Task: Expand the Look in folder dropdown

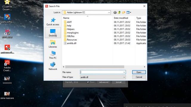Action: 109,12
